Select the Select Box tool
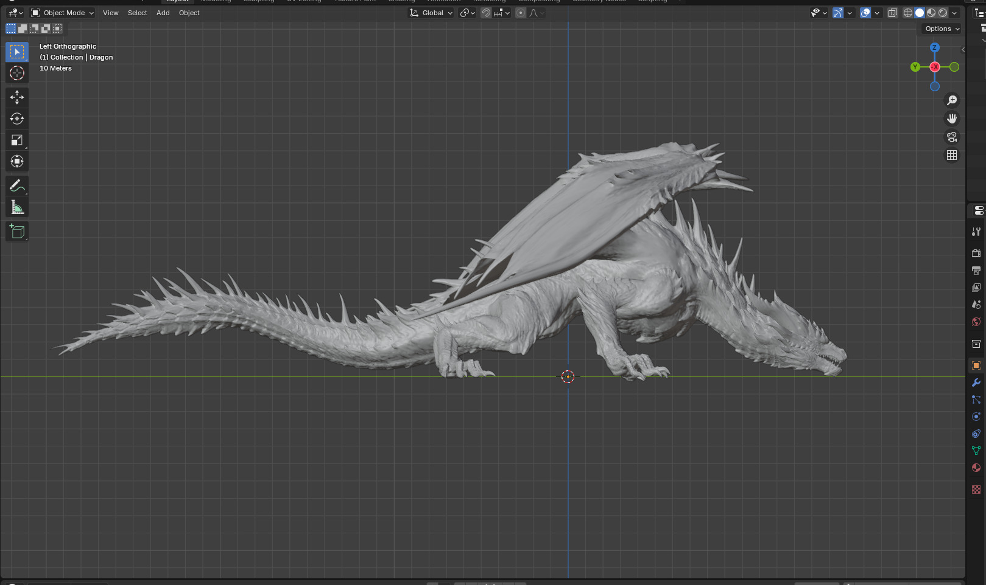Screen dimensions: 986x585 (17, 52)
